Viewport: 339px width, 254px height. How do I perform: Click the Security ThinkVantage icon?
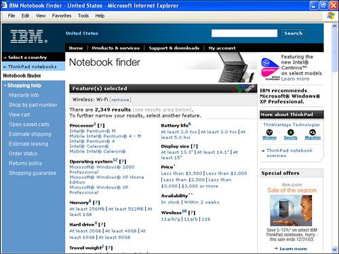point(291,132)
